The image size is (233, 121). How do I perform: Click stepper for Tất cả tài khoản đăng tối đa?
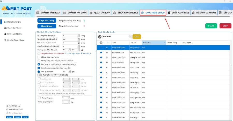coord(78,39)
